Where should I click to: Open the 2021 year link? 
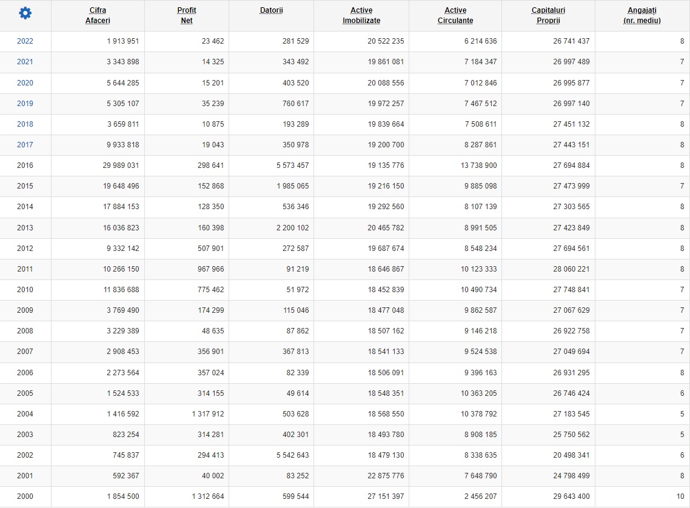pyautogui.click(x=25, y=62)
